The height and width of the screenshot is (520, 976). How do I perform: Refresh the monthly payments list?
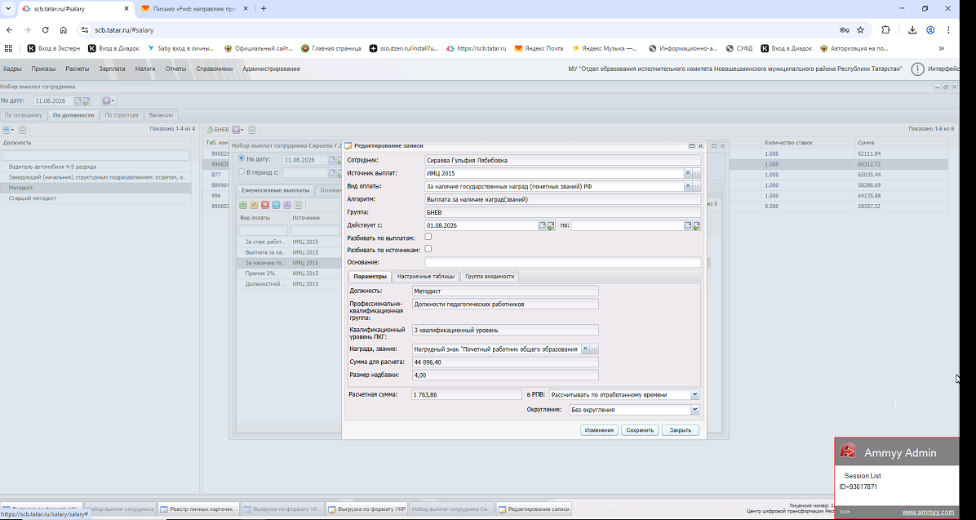298,204
